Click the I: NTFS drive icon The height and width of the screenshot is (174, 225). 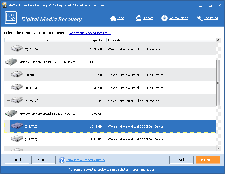[17, 87]
